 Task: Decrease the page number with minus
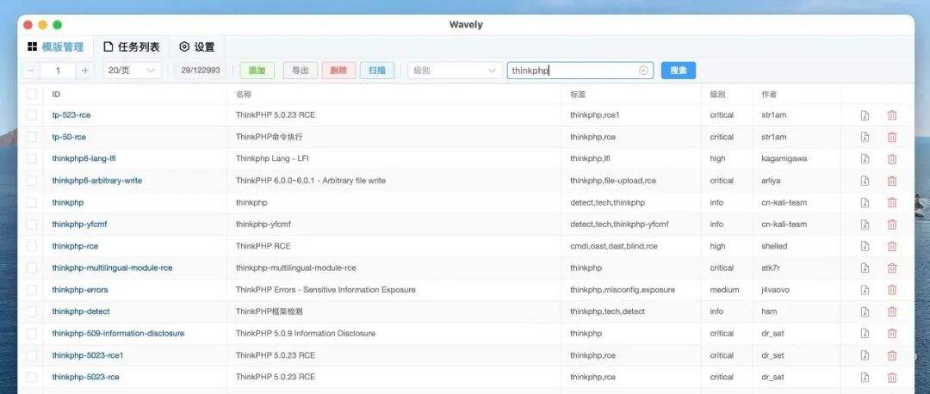coord(30,71)
